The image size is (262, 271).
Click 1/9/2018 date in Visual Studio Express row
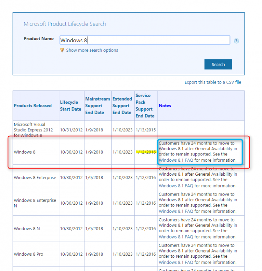click(x=94, y=130)
